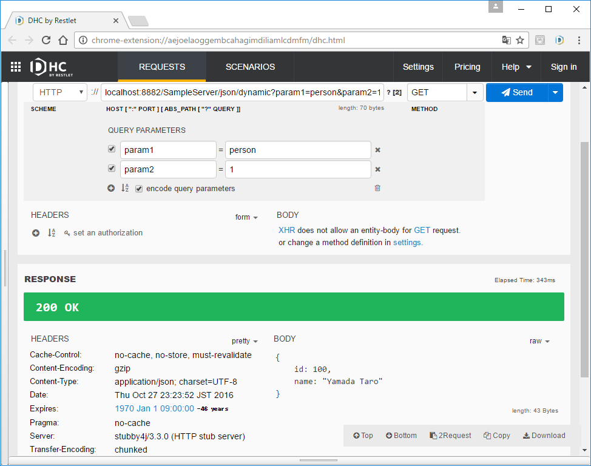Click the GET link in body note
The height and width of the screenshot is (466, 591).
[x=422, y=231]
